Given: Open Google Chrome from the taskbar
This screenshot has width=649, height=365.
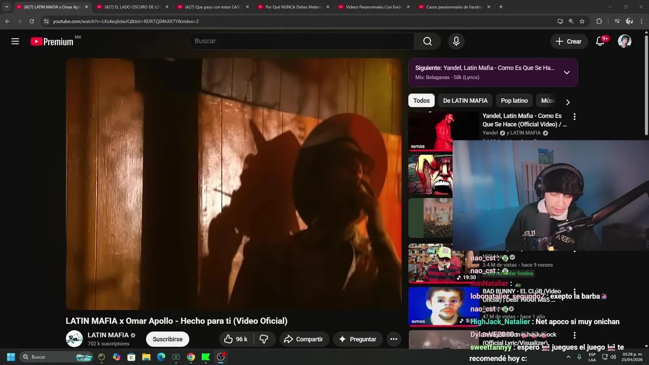Looking at the screenshot, I should click(x=191, y=357).
